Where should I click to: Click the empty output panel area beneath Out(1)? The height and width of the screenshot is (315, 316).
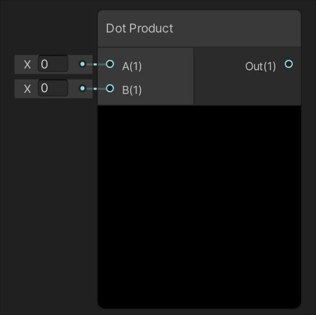coord(247,89)
